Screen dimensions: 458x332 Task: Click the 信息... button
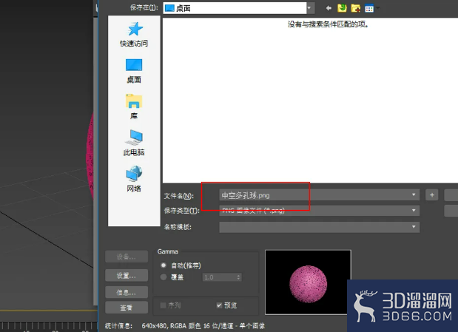click(127, 292)
